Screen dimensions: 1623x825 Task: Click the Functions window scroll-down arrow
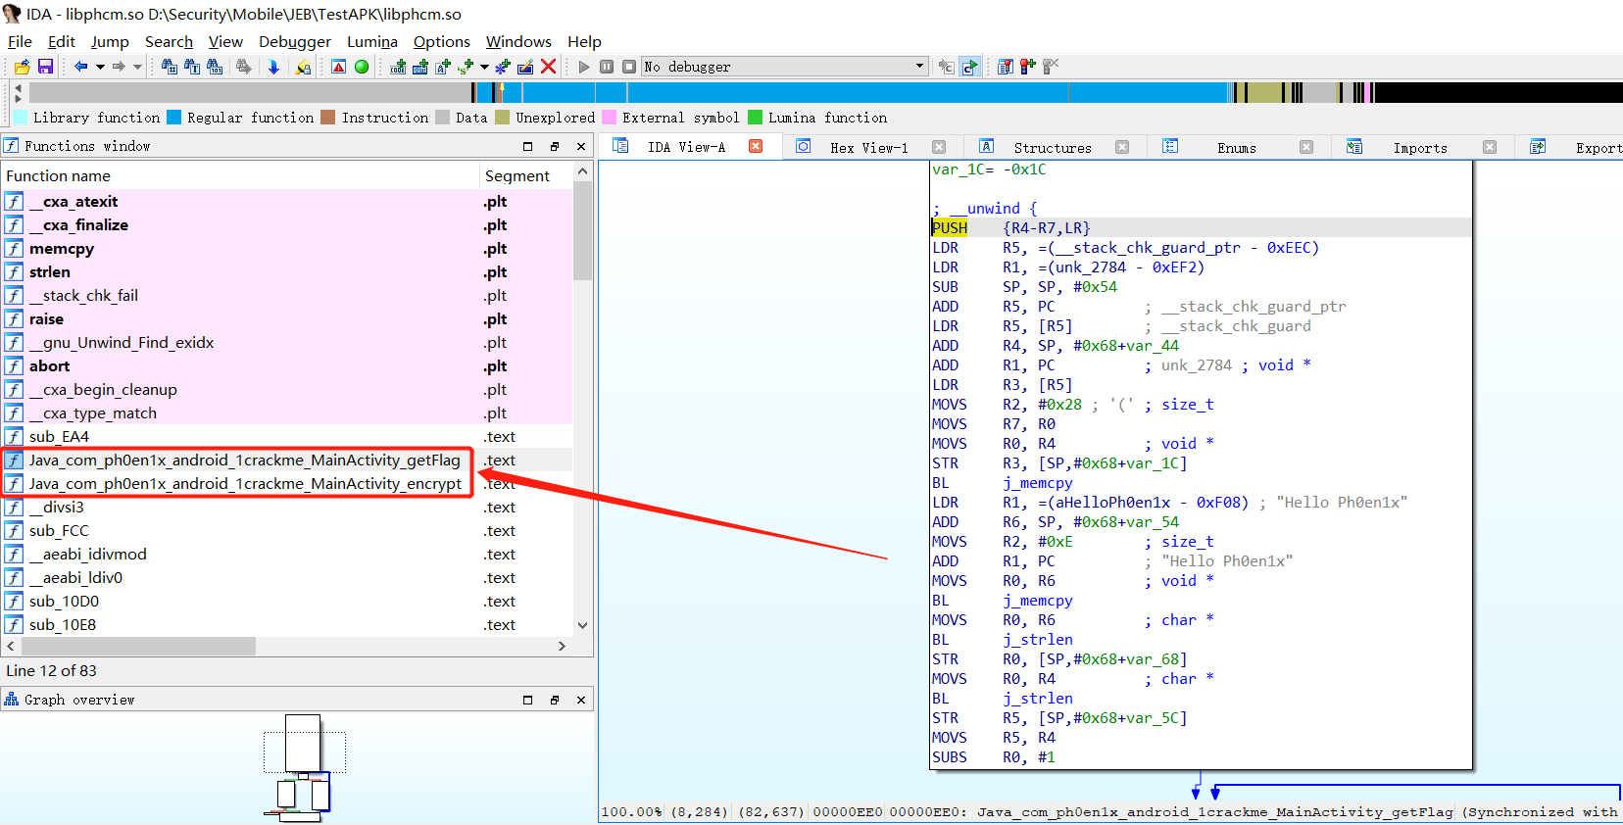583,625
